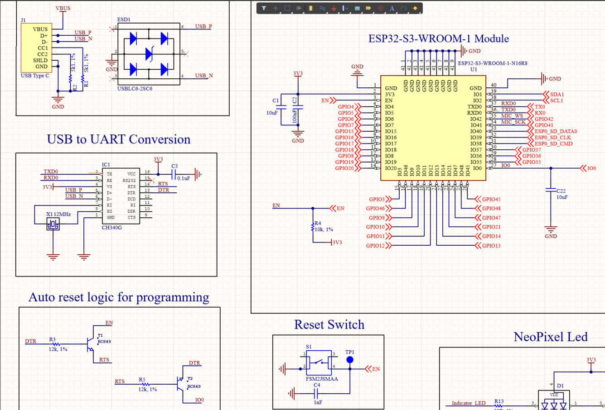The image size is (605, 410).
Task: Click the ESP0_SD_CMD port
Action: coord(550,143)
